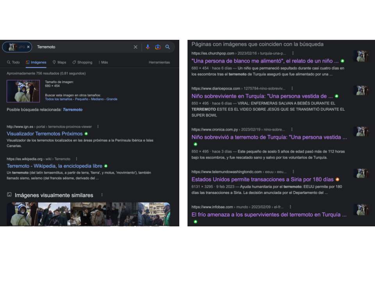This screenshot has height=281, width=375.
Task: Switch to the Todo tab
Action: click(13, 62)
